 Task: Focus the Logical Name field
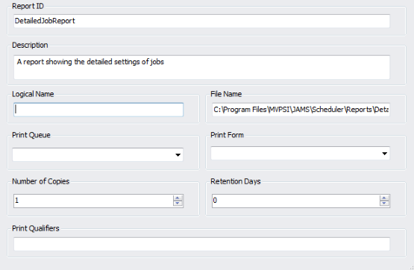coord(98,110)
